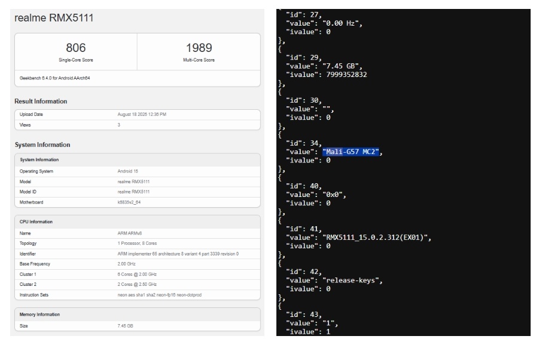The image size is (536, 342).
Task: Click the System Information section heading
Action: [x=42, y=144]
